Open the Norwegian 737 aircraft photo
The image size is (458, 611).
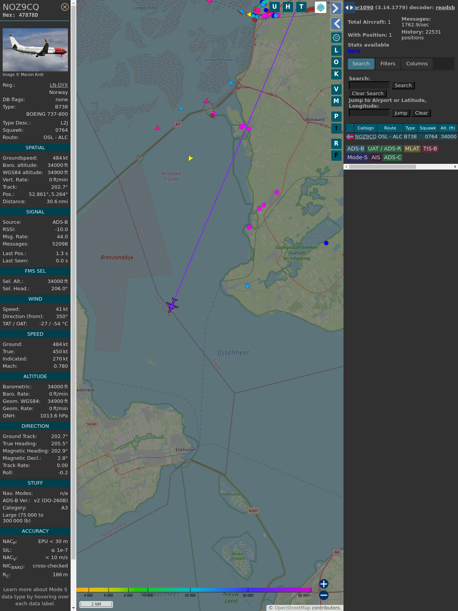35,50
